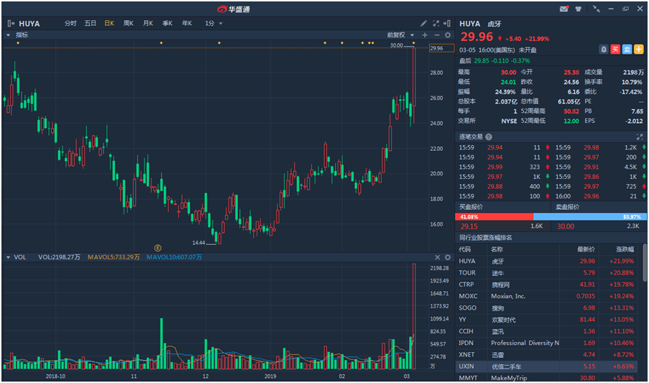This screenshot has width=649, height=383.
Task: Zoom in chart with plus button
Action: tap(425, 34)
